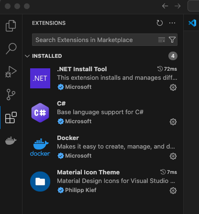
Task: Click 'Base language support for C#' description
Action: pos(100,112)
